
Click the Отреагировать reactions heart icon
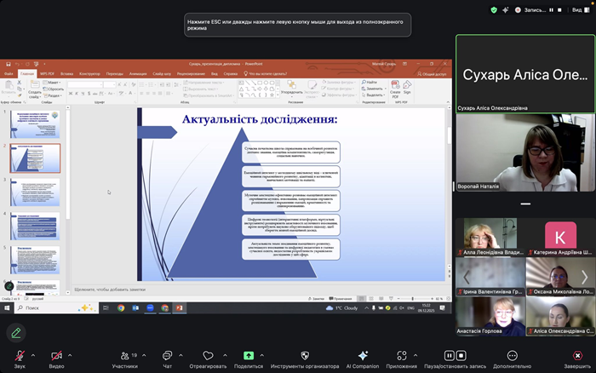tap(208, 355)
